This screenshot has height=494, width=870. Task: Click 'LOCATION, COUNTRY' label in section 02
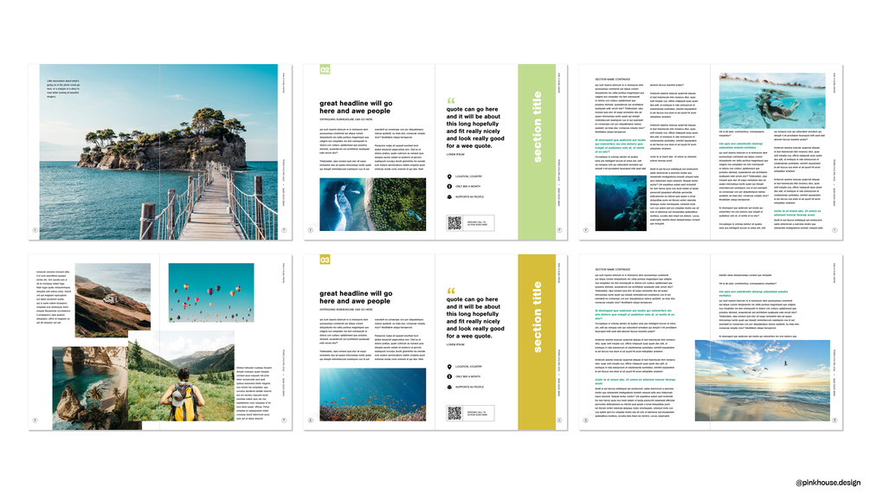pyautogui.click(x=469, y=176)
